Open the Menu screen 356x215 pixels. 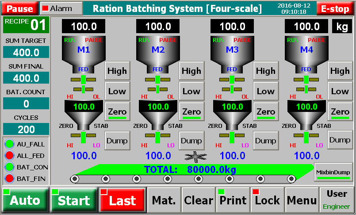coord(301,200)
